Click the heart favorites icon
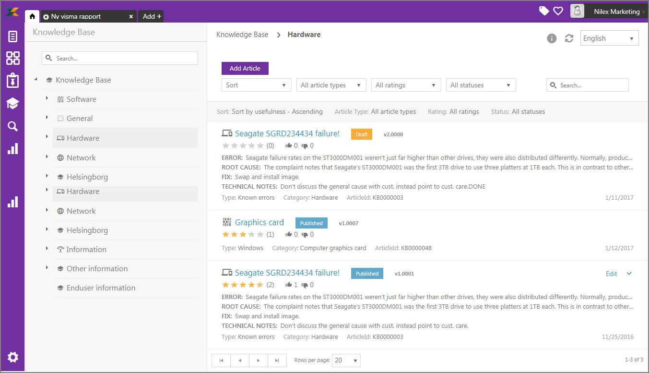Viewport: 649px width, 373px height. pos(558,11)
